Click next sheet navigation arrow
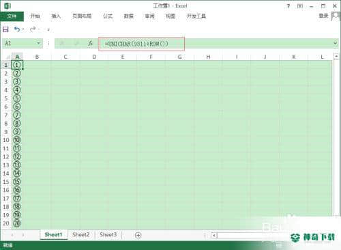Viewport: 341px width, 250px height. pos(23,235)
